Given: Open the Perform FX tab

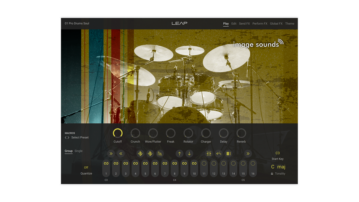Looking at the screenshot, I should 260,24.
